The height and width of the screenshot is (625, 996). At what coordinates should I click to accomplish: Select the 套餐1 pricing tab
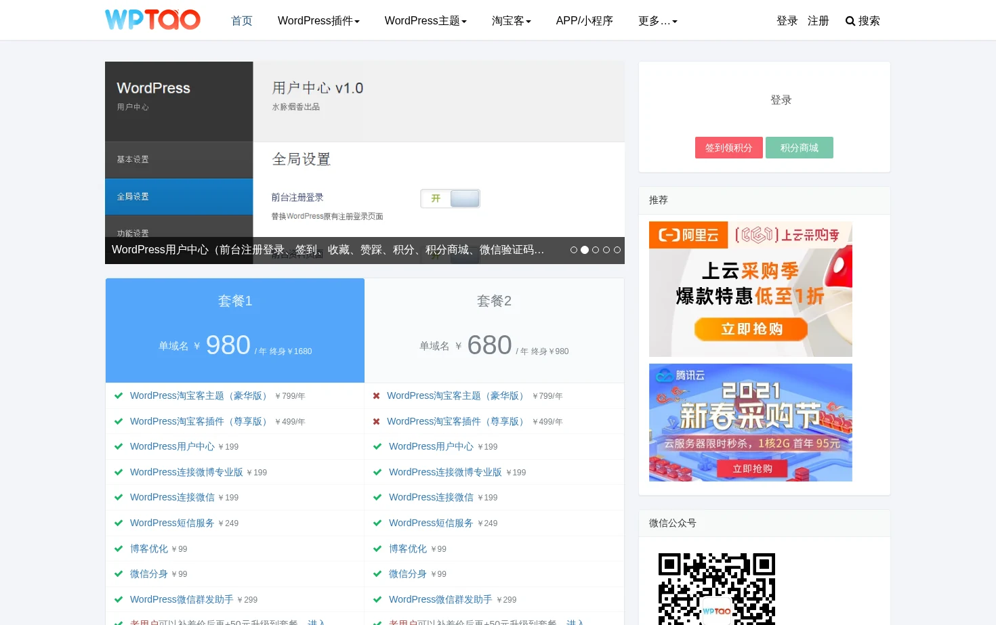pyautogui.click(x=235, y=330)
